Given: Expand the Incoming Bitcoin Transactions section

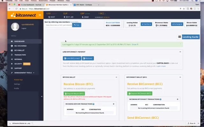Looking at the screenshot, I should (x=113, y=104).
